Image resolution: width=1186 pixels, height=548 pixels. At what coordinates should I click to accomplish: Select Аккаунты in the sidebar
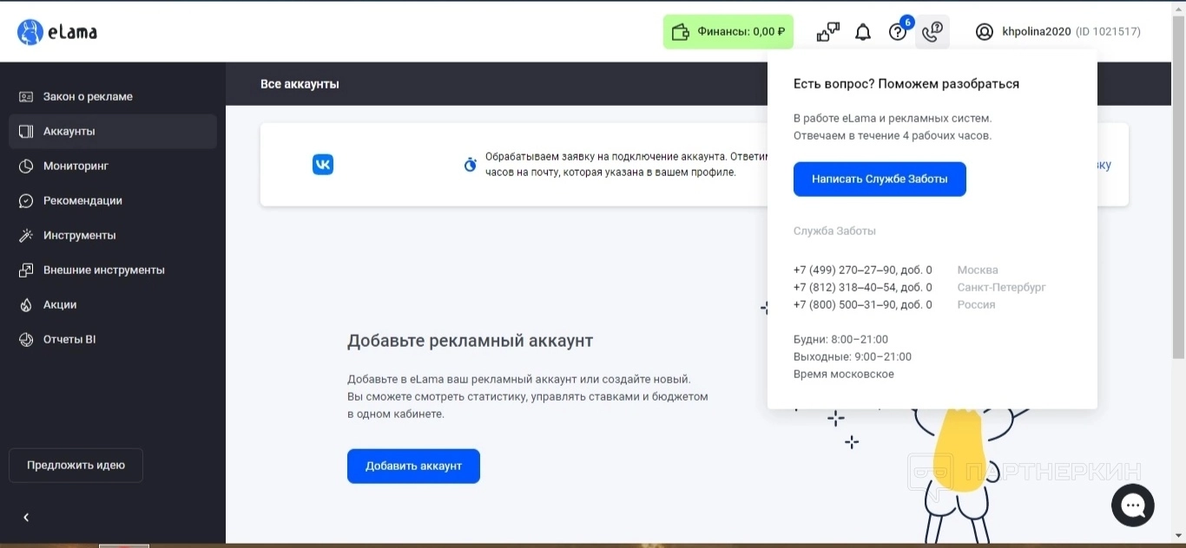pyautogui.click(x=113, y=132)
